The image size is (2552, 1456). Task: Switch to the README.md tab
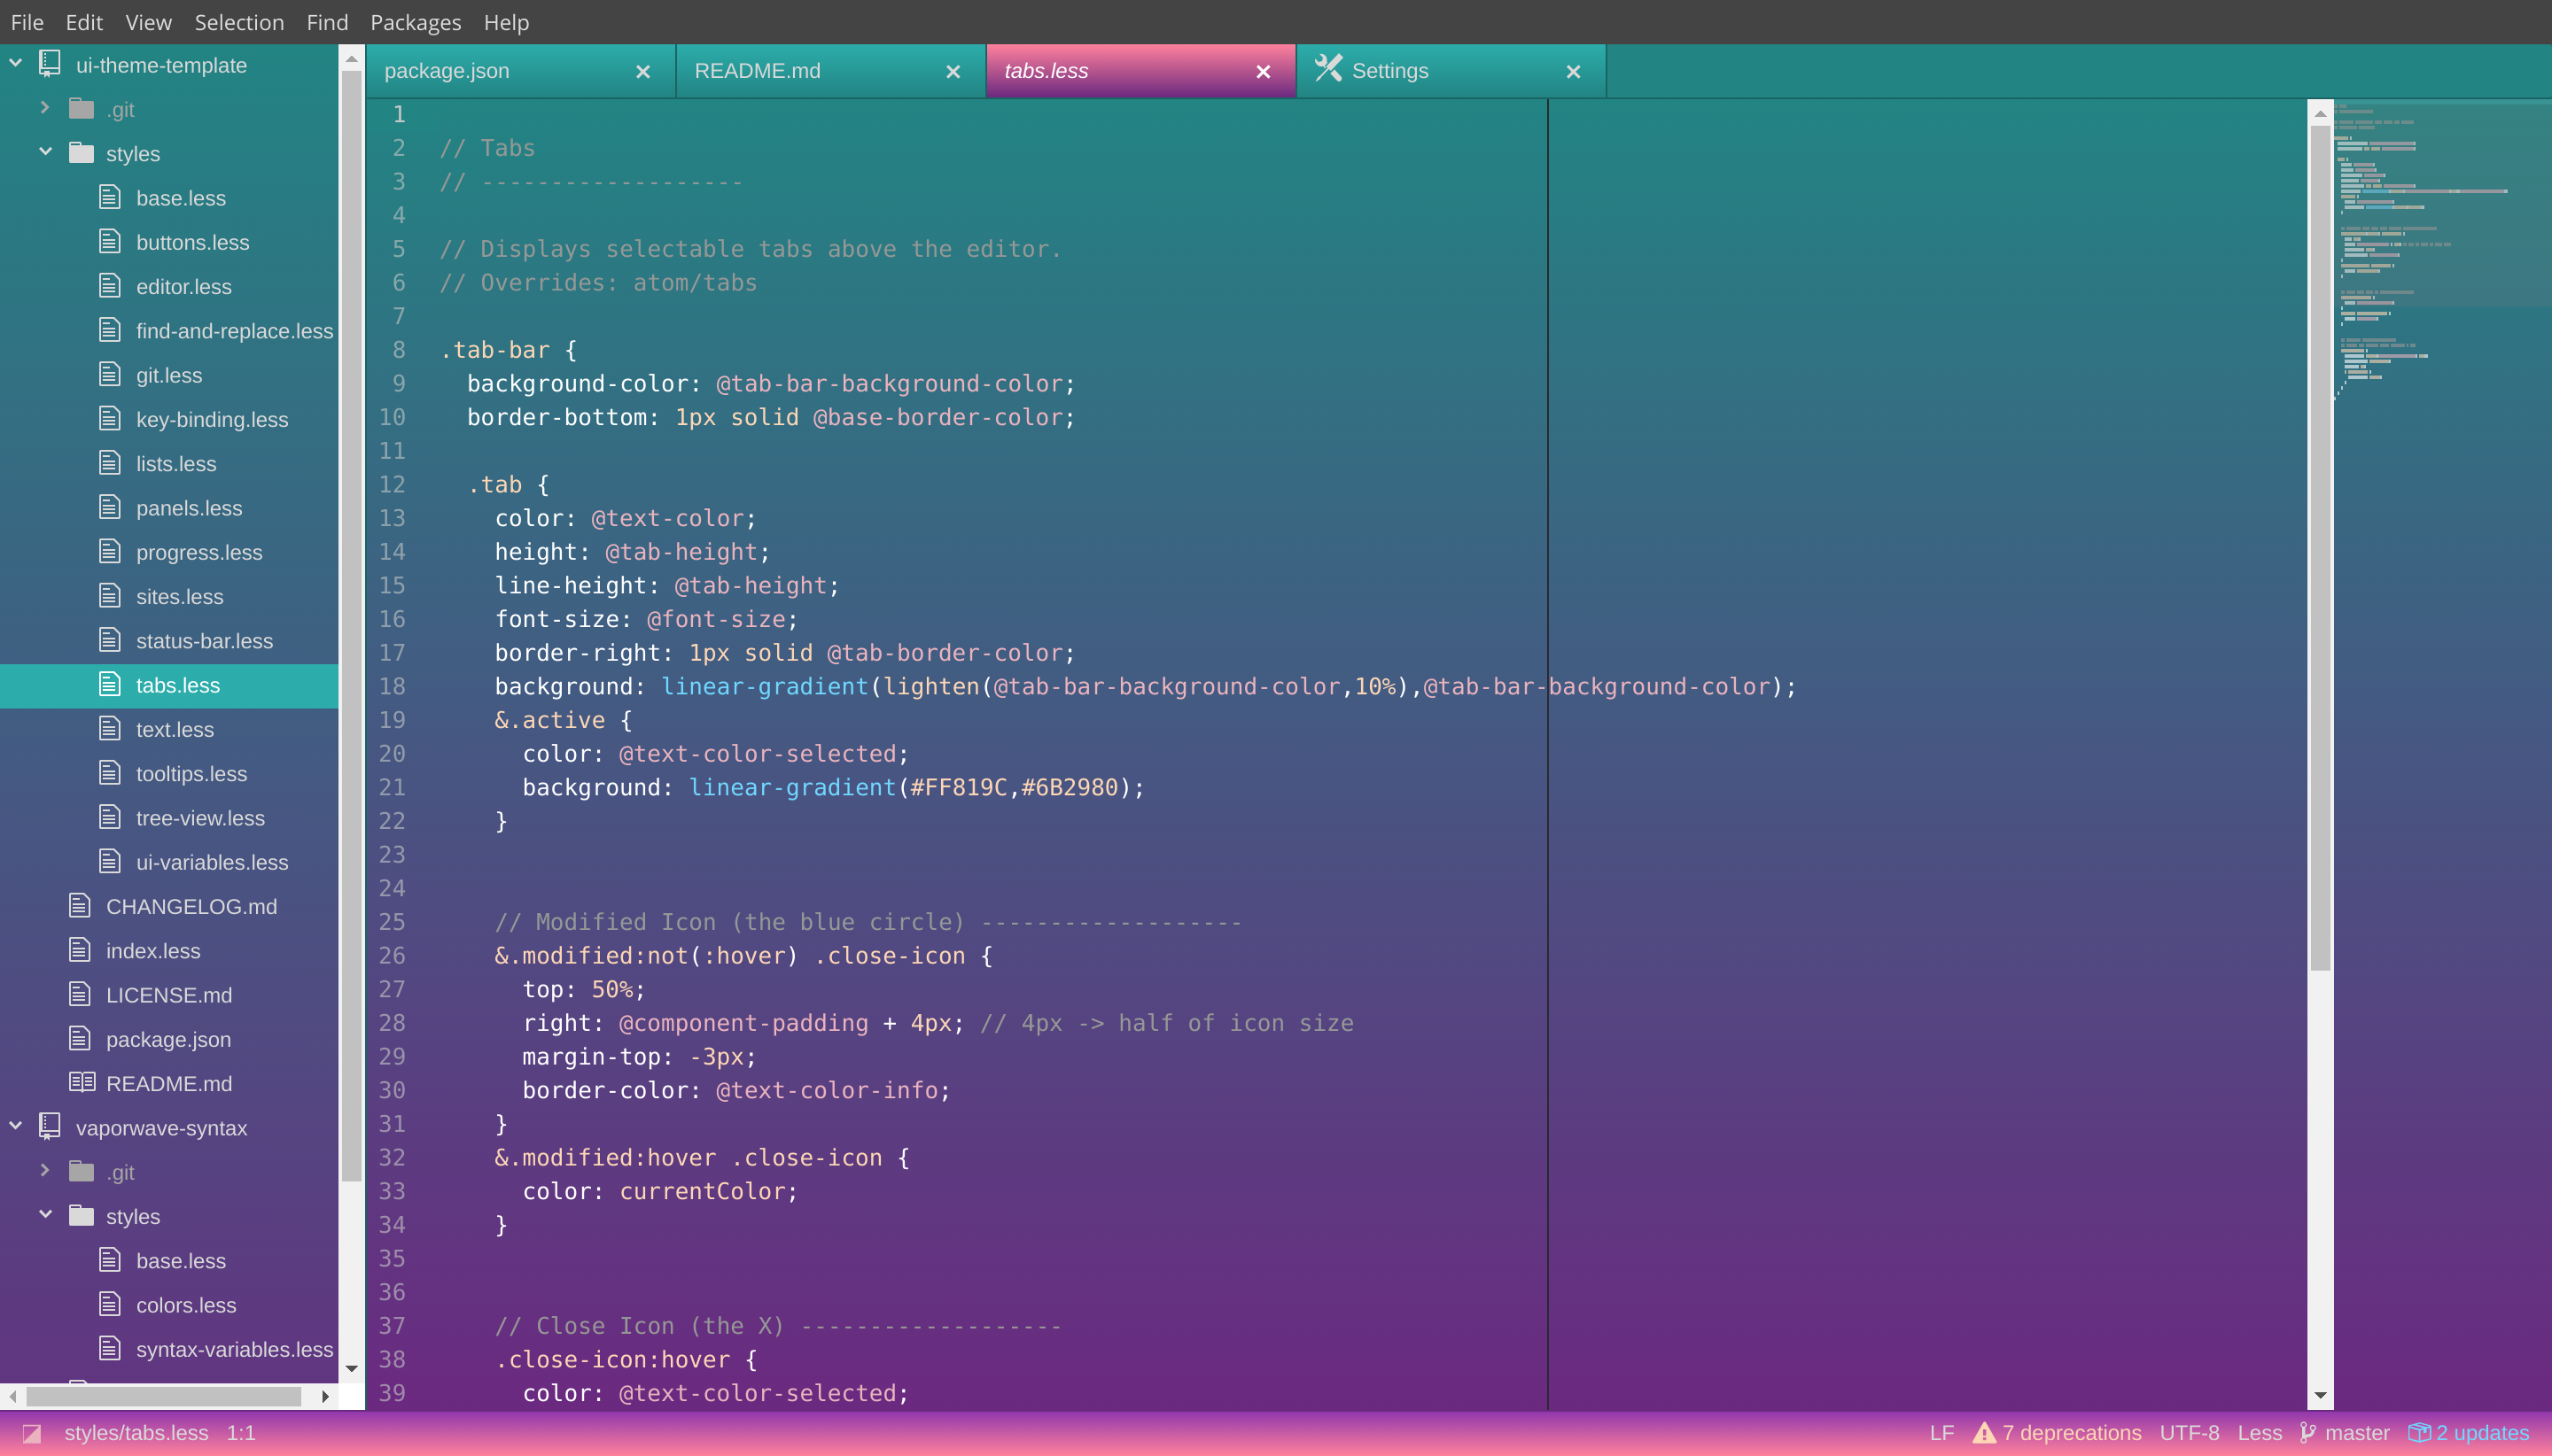758,71
